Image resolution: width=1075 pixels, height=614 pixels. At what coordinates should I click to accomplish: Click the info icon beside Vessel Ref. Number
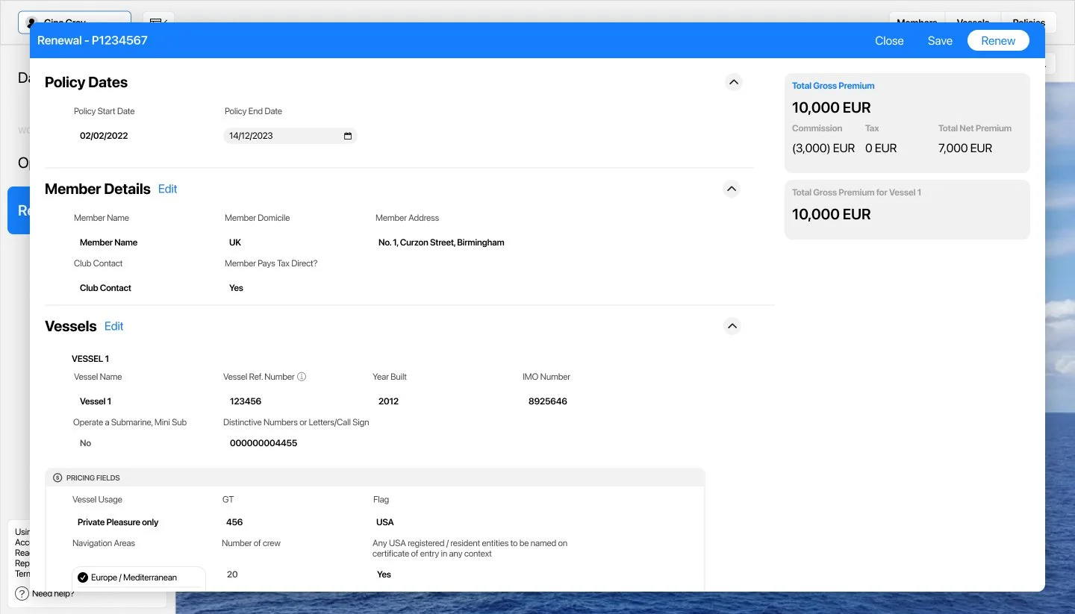[302, 377]
